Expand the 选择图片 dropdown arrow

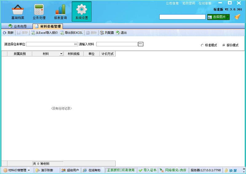click(228, 17)
